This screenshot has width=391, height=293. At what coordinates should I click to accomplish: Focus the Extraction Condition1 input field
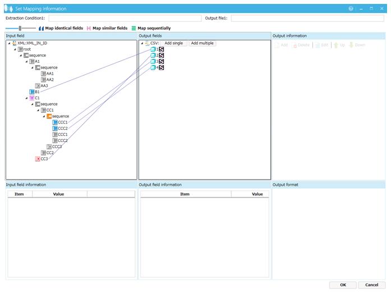pos(125,19)
